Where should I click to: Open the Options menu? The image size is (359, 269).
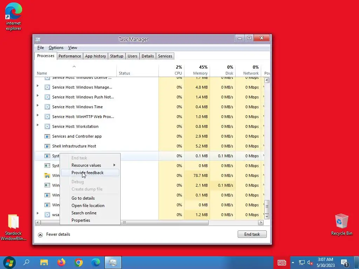pyautogui.click(x=56, y=48)
